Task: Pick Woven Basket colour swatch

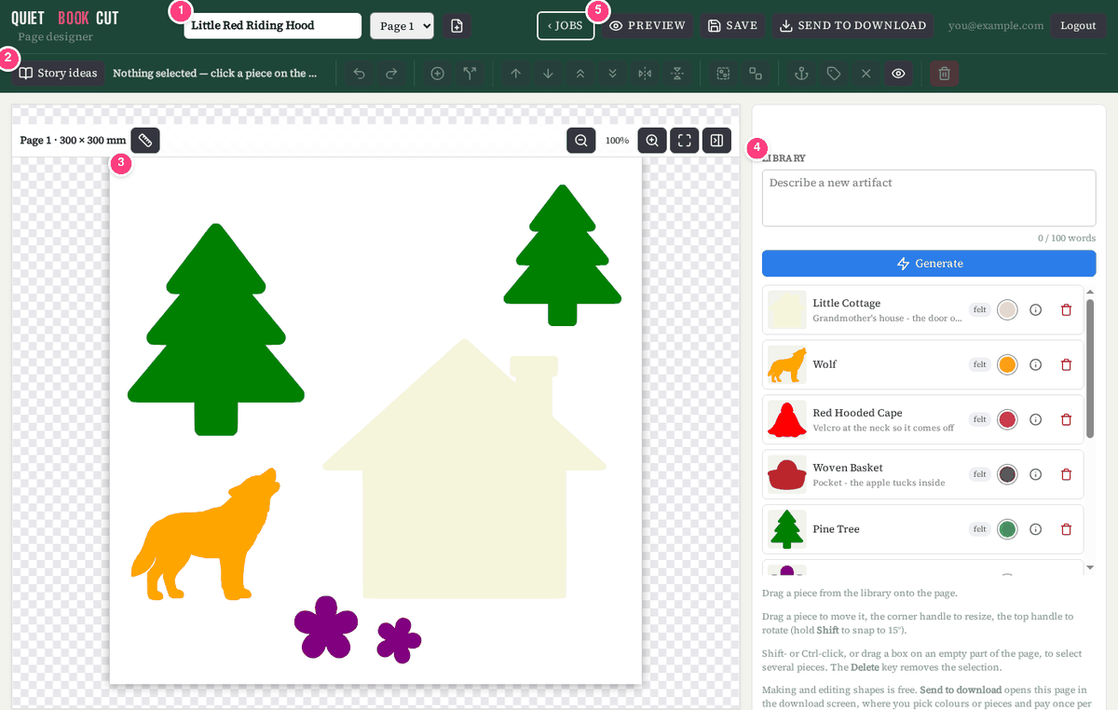Action: [1007, 474]
